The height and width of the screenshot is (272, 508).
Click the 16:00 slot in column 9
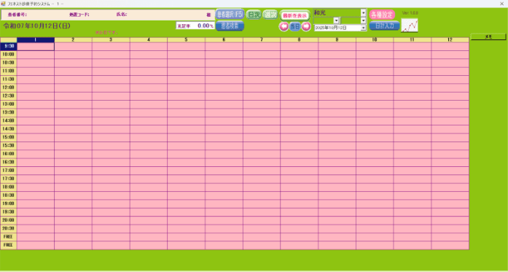click(x=337, y=155)
